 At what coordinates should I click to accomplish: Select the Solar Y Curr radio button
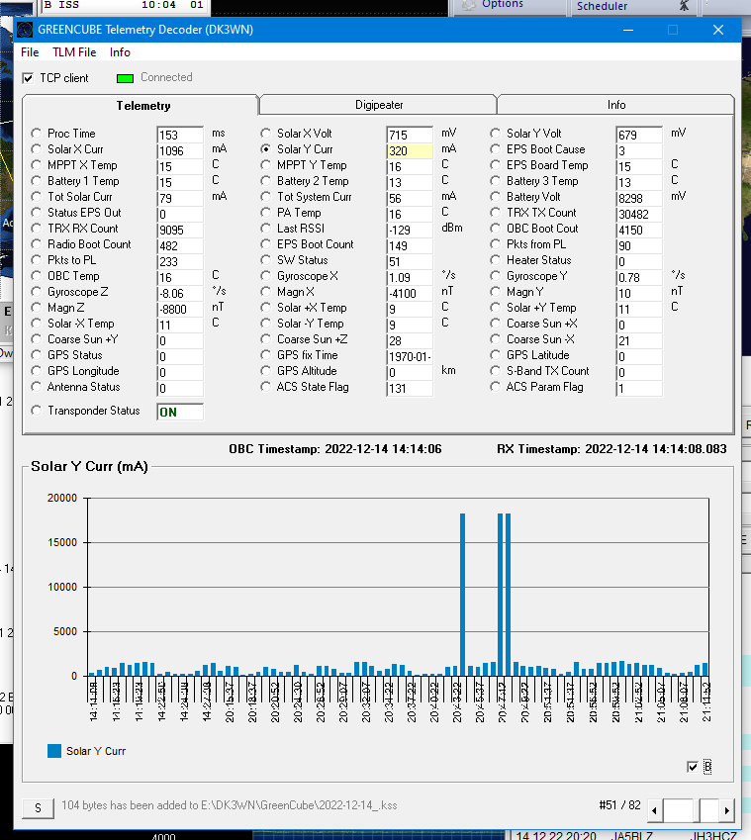click(x=266, y=149)
